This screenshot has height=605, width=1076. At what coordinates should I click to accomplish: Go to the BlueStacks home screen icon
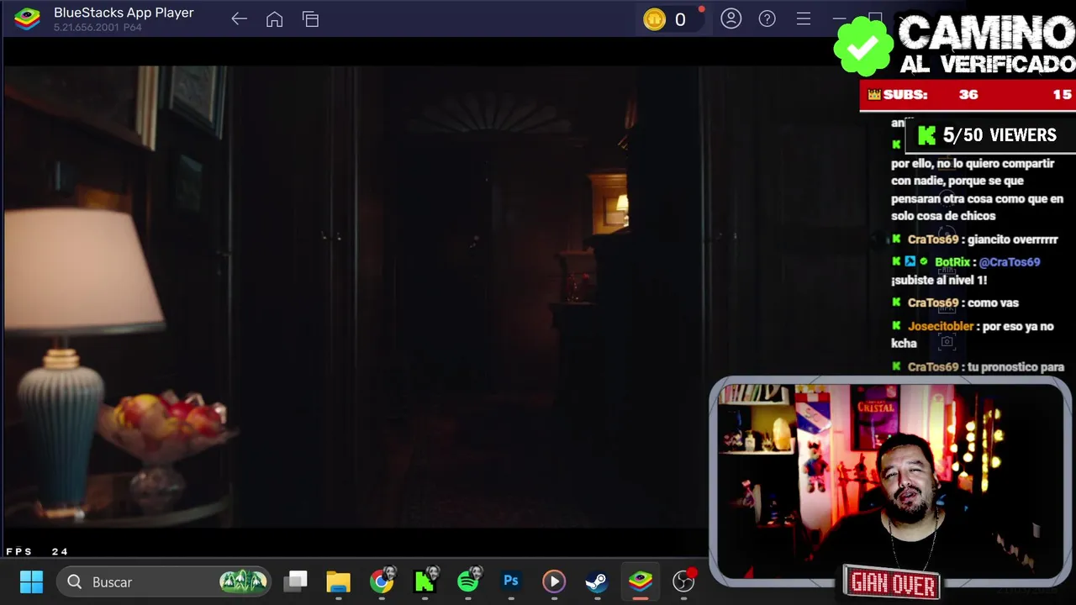274,19
